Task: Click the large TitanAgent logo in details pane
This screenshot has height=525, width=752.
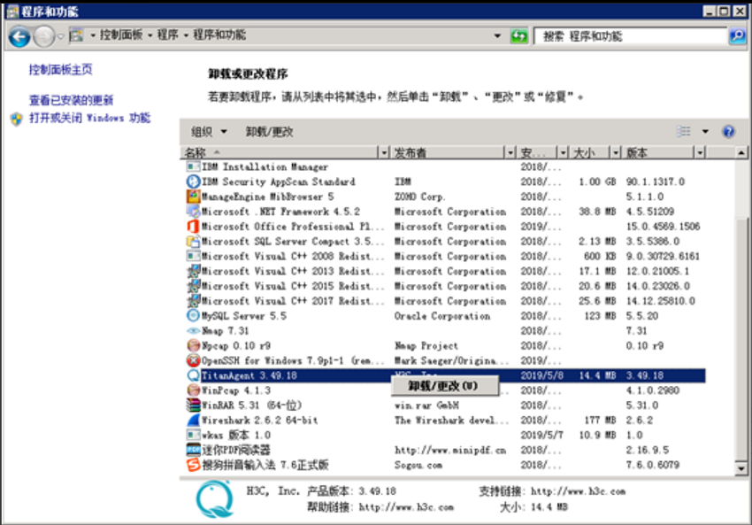Action: [215, 499]
